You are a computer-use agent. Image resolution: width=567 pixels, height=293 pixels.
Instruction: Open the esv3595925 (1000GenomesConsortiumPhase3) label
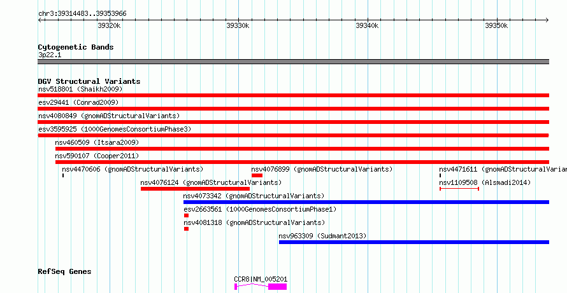(115, 129)
